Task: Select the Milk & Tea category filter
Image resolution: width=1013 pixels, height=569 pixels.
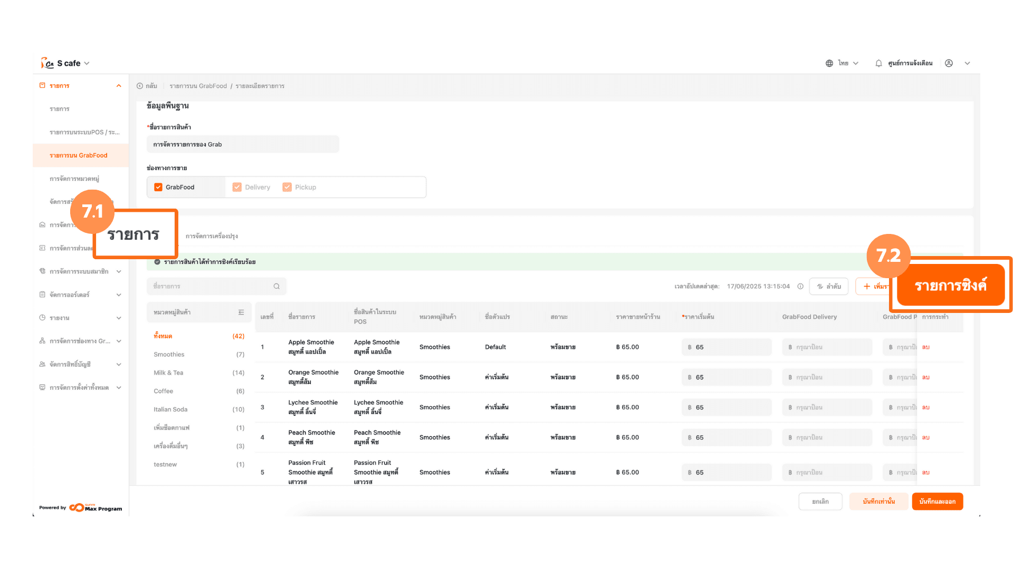Action: click(168, 372)
